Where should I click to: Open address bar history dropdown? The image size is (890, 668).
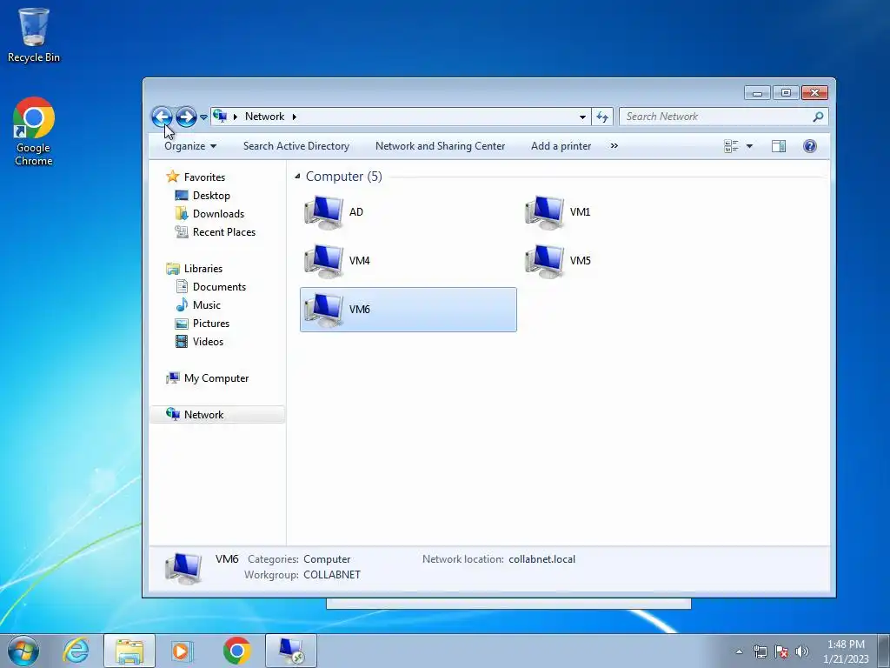582,117
